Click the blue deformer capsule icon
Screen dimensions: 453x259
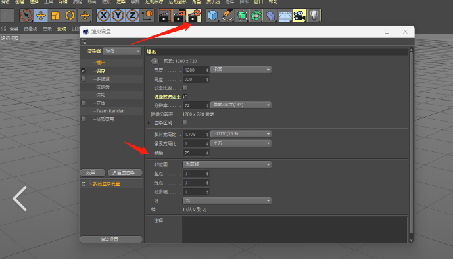click(x=270, y=15)
